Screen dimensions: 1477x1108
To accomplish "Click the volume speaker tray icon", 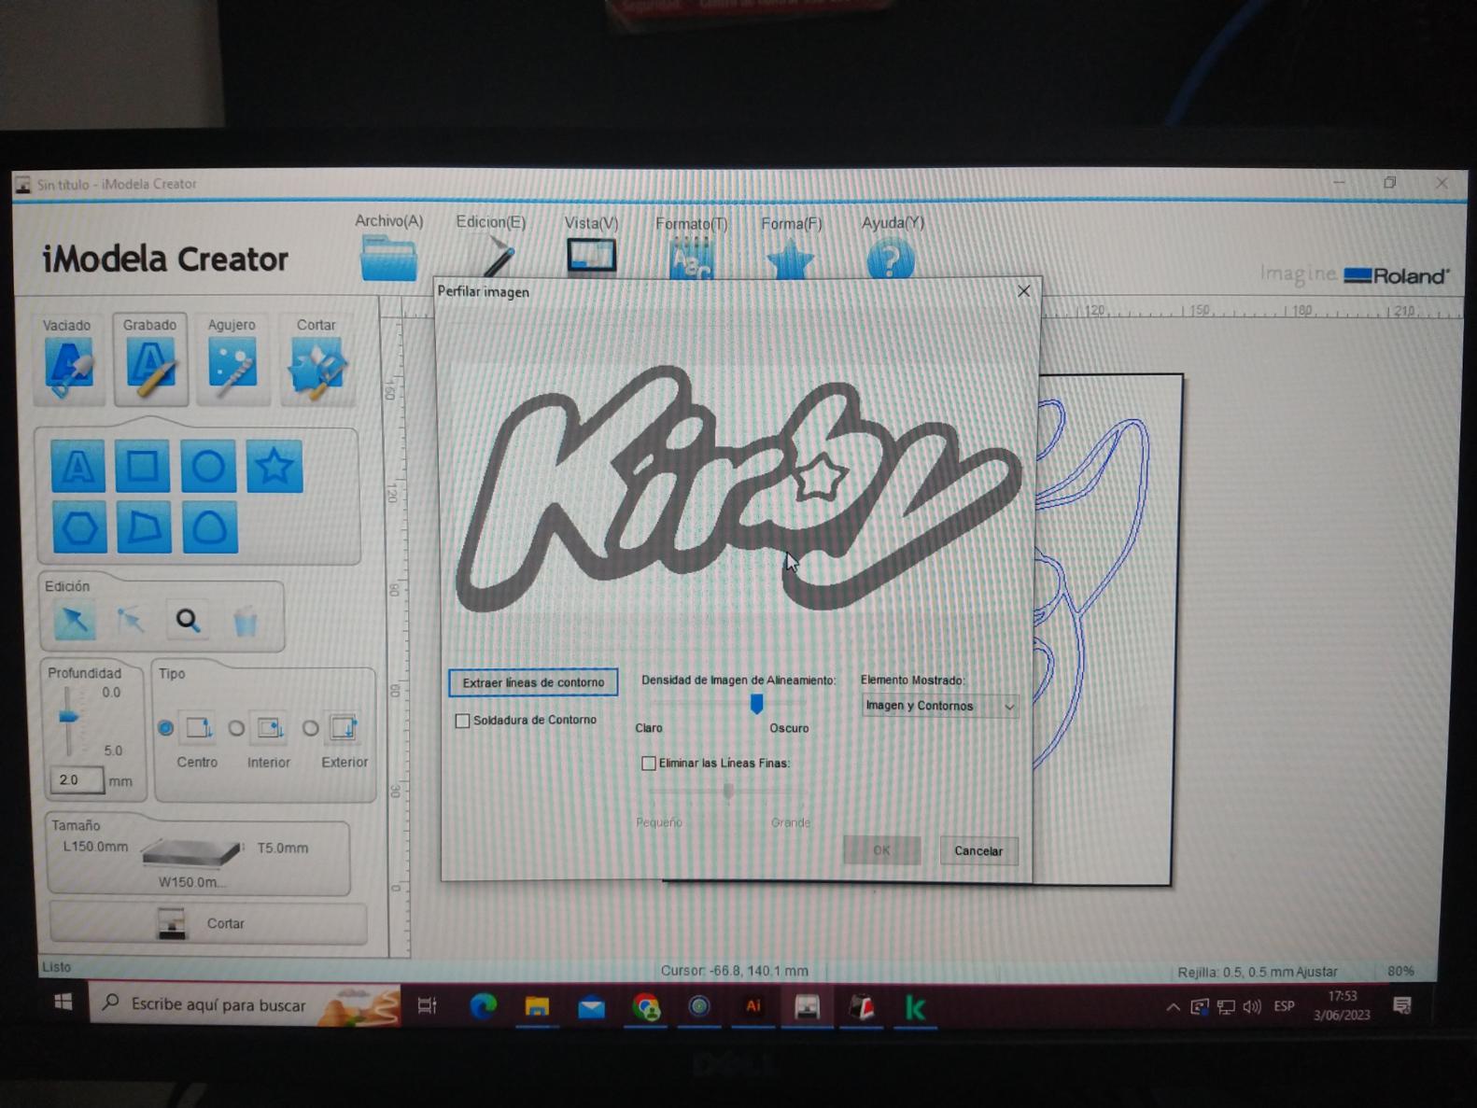I will [1252, 1007].
